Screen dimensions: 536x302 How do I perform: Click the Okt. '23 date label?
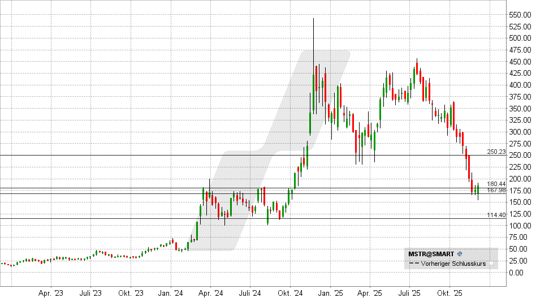pos(131,294)
